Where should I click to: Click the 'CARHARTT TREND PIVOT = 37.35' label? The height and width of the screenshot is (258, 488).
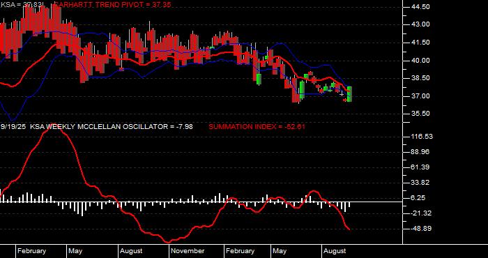pos(112,4)
